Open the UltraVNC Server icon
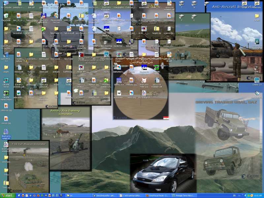264x198 pixels. click(x=6, y=80)
